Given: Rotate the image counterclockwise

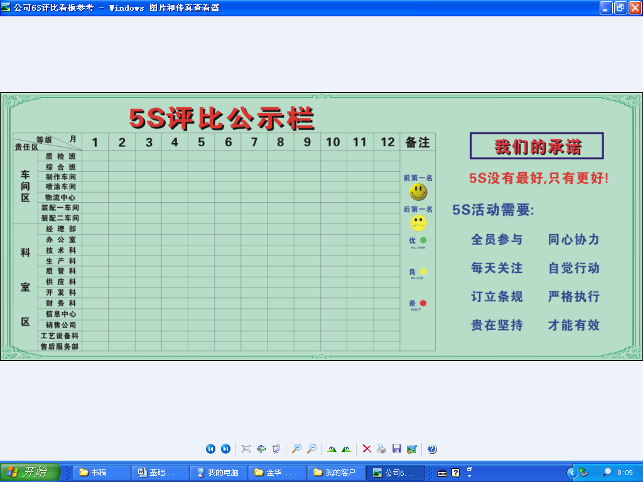Looking at the screenshot, I should pyautogui.click(x=346, y=449).
